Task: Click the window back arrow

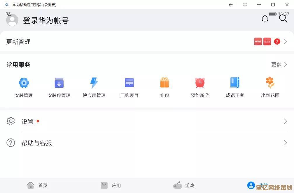Action: click(231, 5)
